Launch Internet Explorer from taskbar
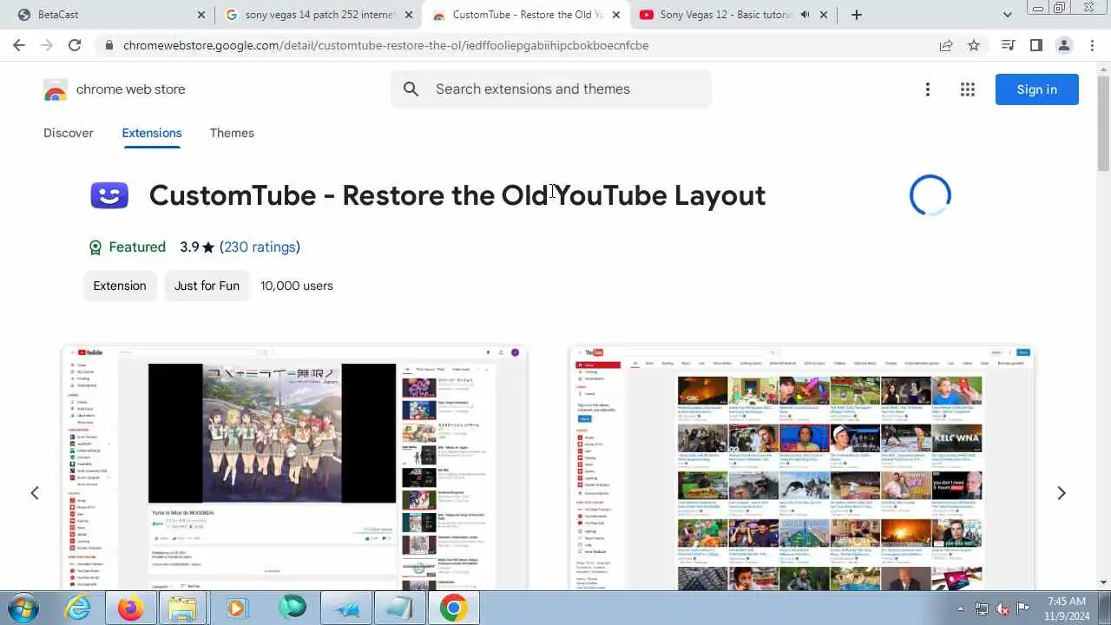The height and width of the screenshot is (625, 1111). point(77,609)
